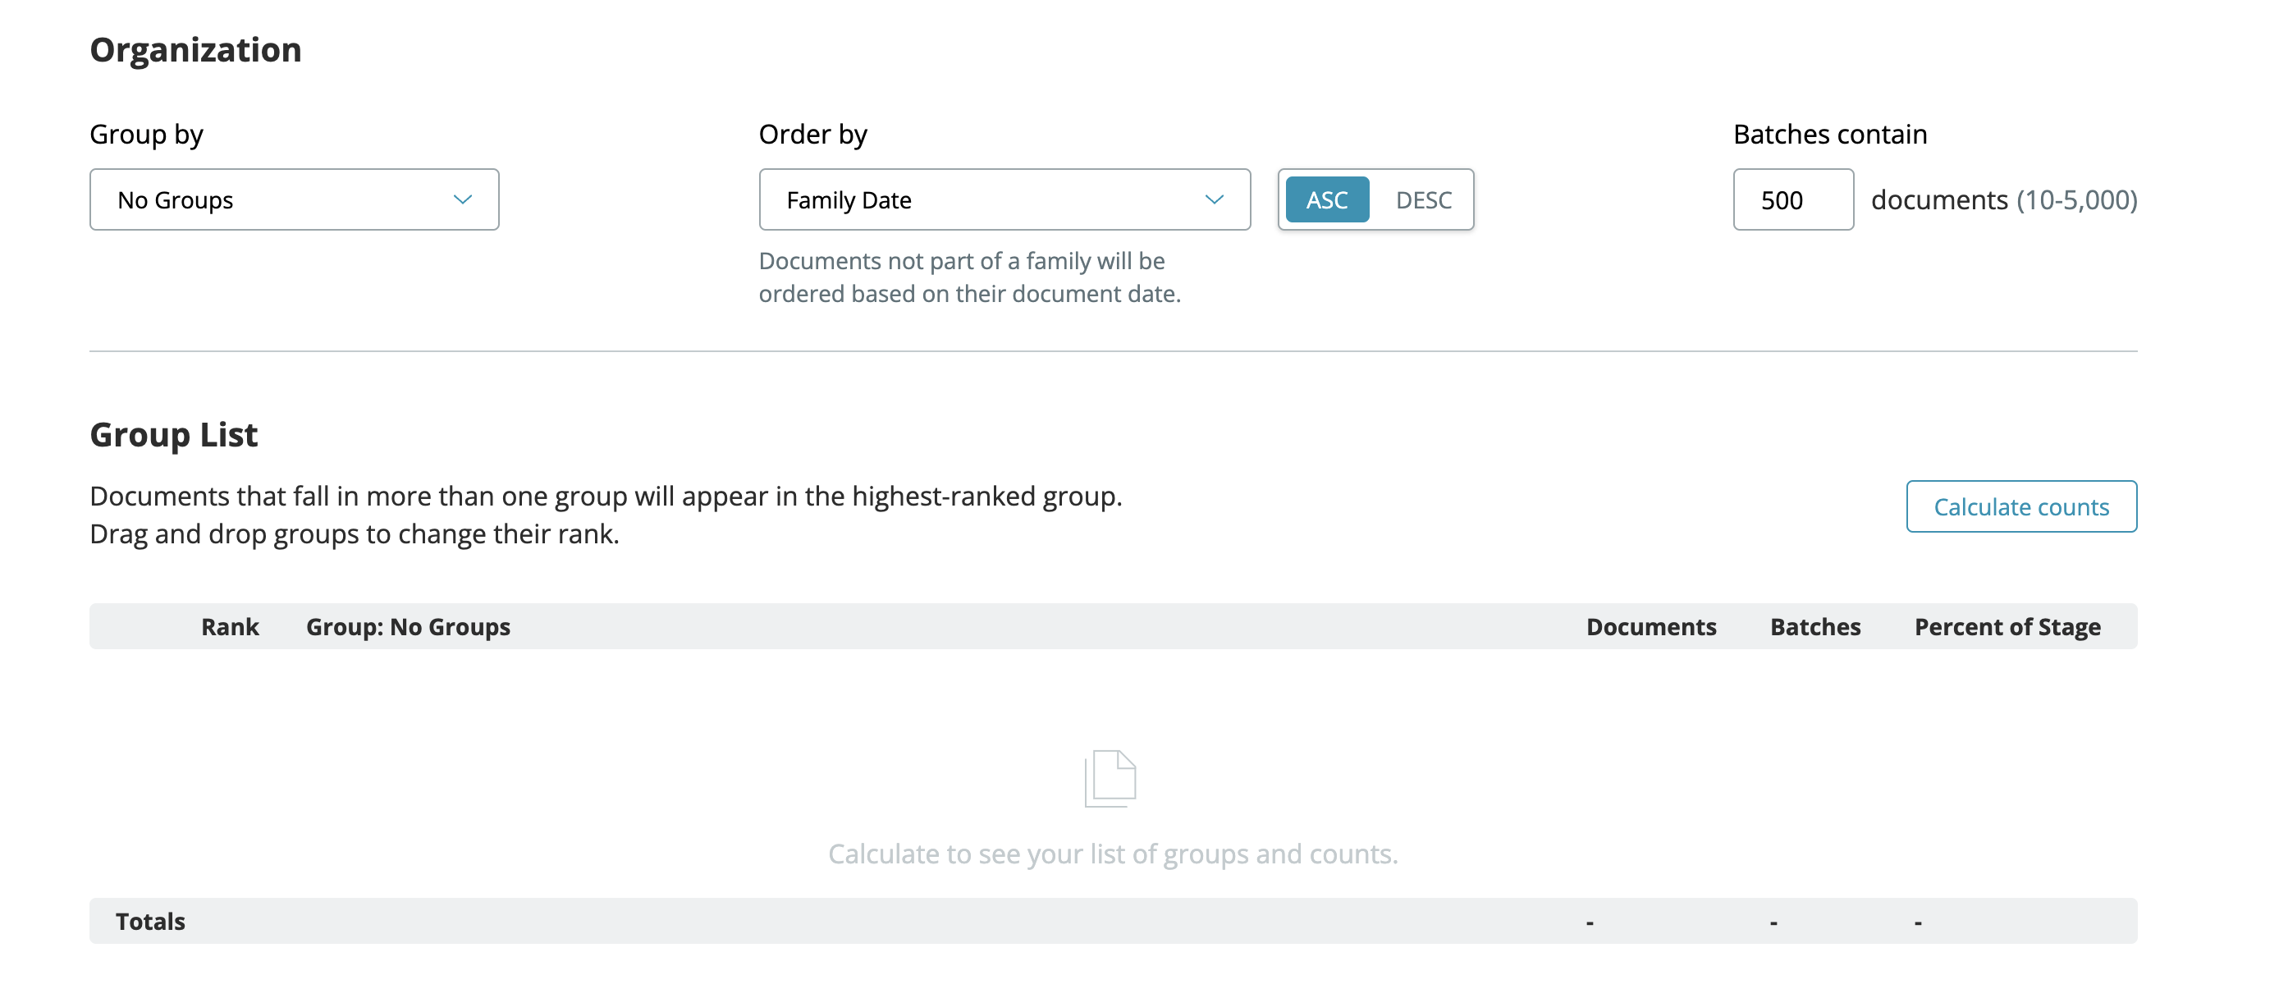This screenshot has width=2288, height=998.
Task: Click the Group: No Groups column header
Action: [x=408, y=627]
